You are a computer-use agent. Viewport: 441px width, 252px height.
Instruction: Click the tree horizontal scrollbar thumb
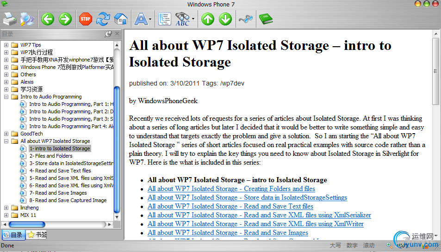point(27,224)
